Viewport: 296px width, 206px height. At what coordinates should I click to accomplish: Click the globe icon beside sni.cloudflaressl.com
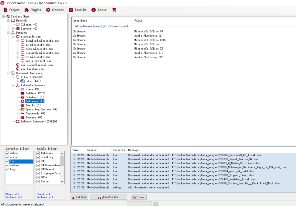click(x=18, y=65)
